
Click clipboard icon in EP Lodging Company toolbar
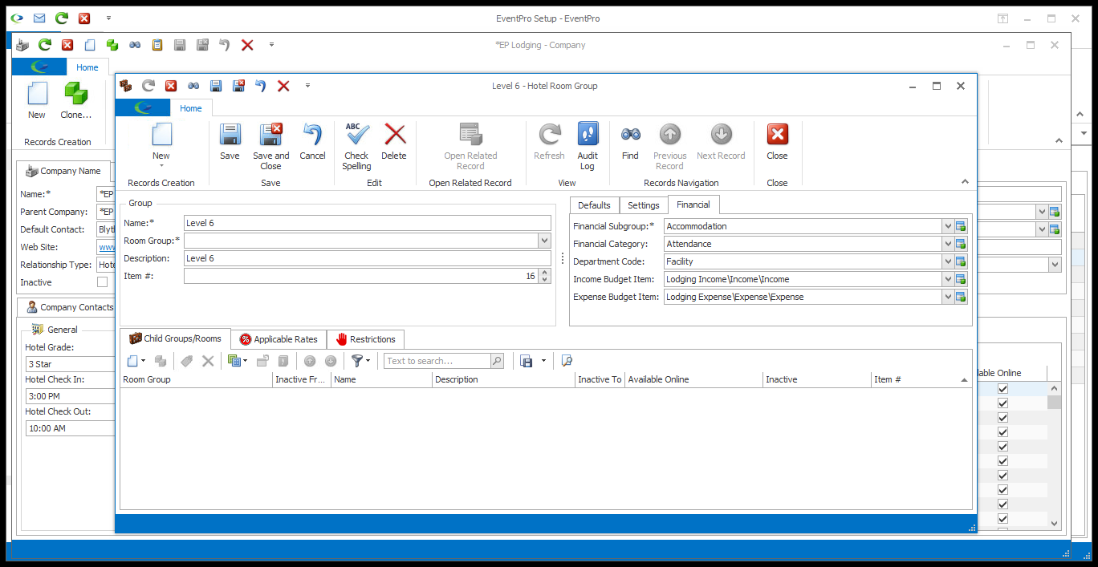point(157,45)
